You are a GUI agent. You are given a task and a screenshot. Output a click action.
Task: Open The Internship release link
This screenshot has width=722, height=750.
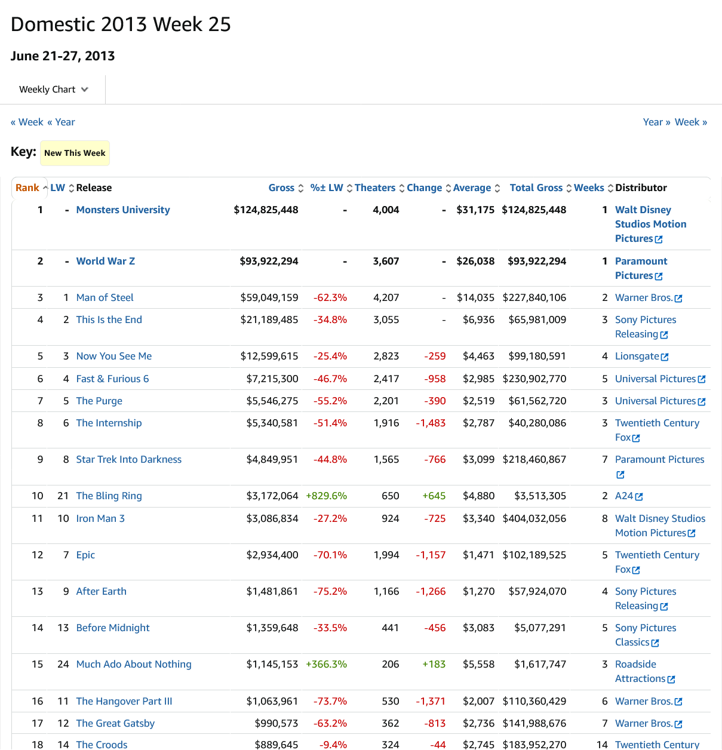click(109, 423)
